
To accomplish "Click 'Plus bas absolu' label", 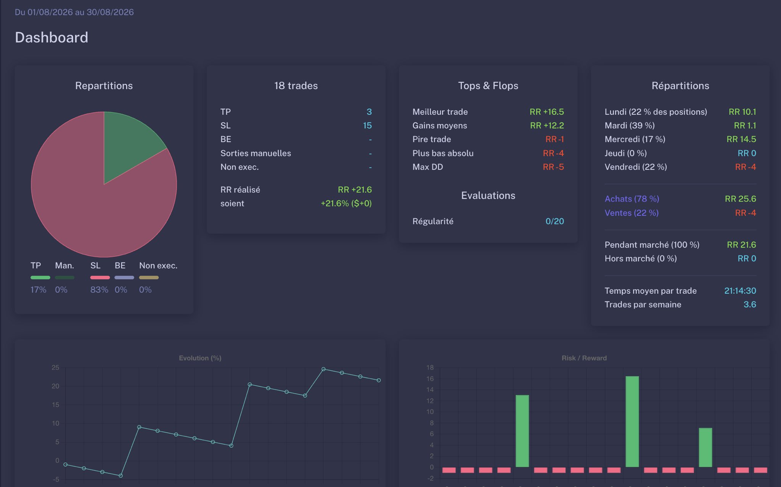I will tap(443, 153).
